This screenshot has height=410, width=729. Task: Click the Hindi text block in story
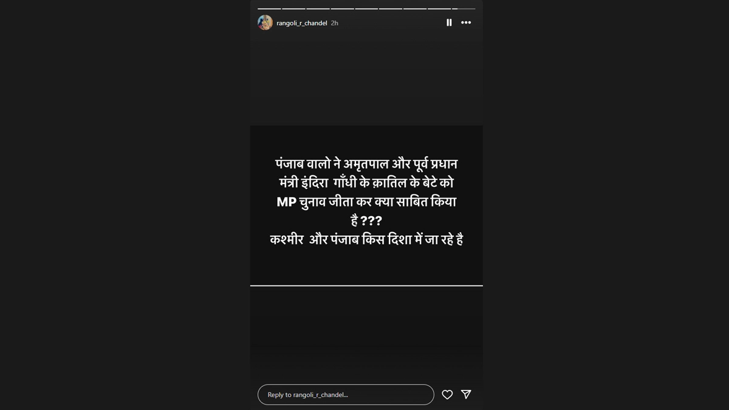pyautogui.click(x=366, y=202)
